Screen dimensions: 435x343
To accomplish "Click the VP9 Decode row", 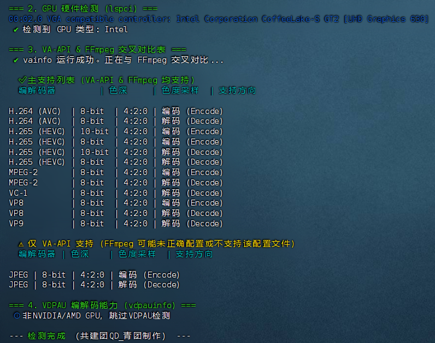I will click(116, 224).
